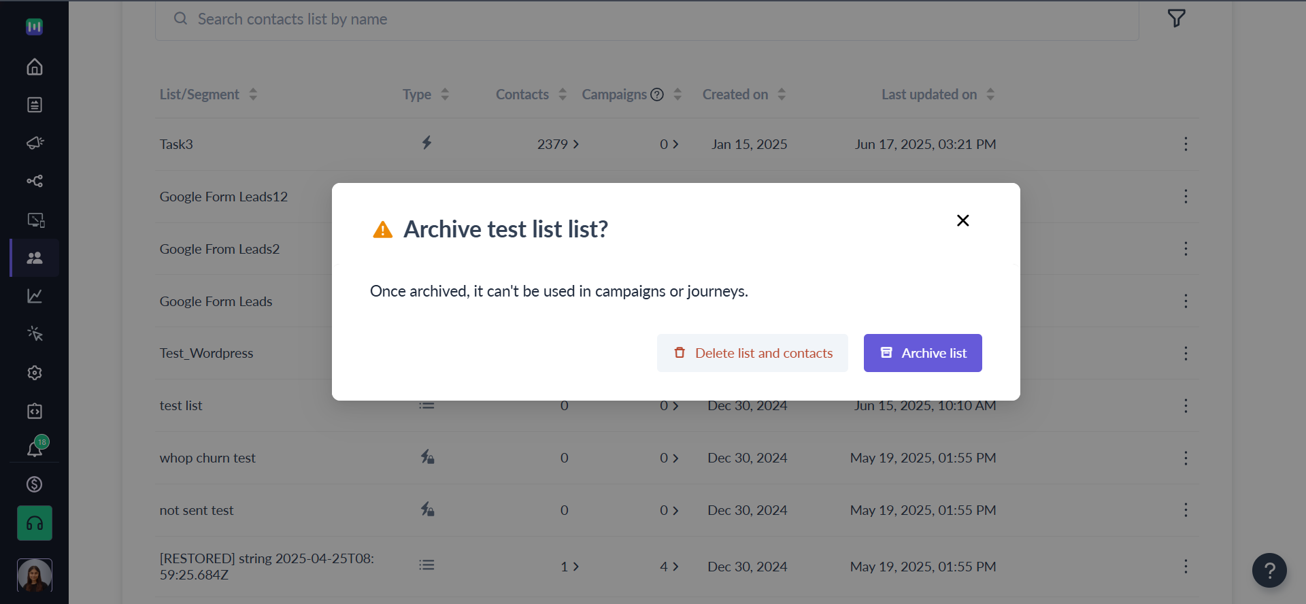Image resolution: width=1306 pixels, height=604 pixels.
Task: Open three-dot menu for RESTORED string row
Action: click(x=1186, y=567)
